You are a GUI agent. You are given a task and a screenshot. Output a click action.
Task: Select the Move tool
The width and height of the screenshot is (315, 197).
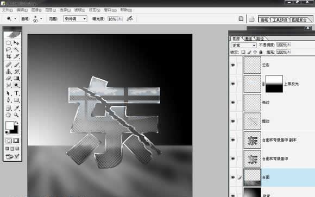[x=16, y=43]
